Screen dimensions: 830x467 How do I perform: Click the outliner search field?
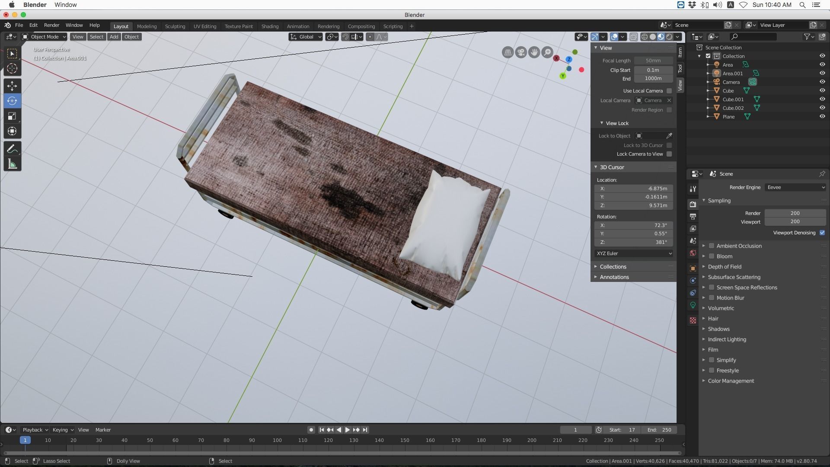(x=753, y=37)
